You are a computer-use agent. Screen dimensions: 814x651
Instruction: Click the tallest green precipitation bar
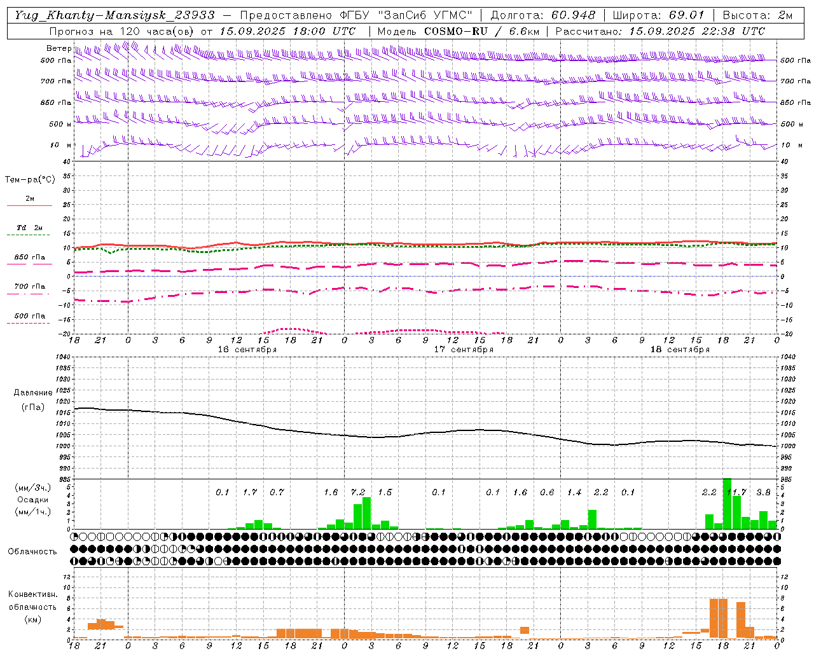pyautogui.click(x=728, y=504)
